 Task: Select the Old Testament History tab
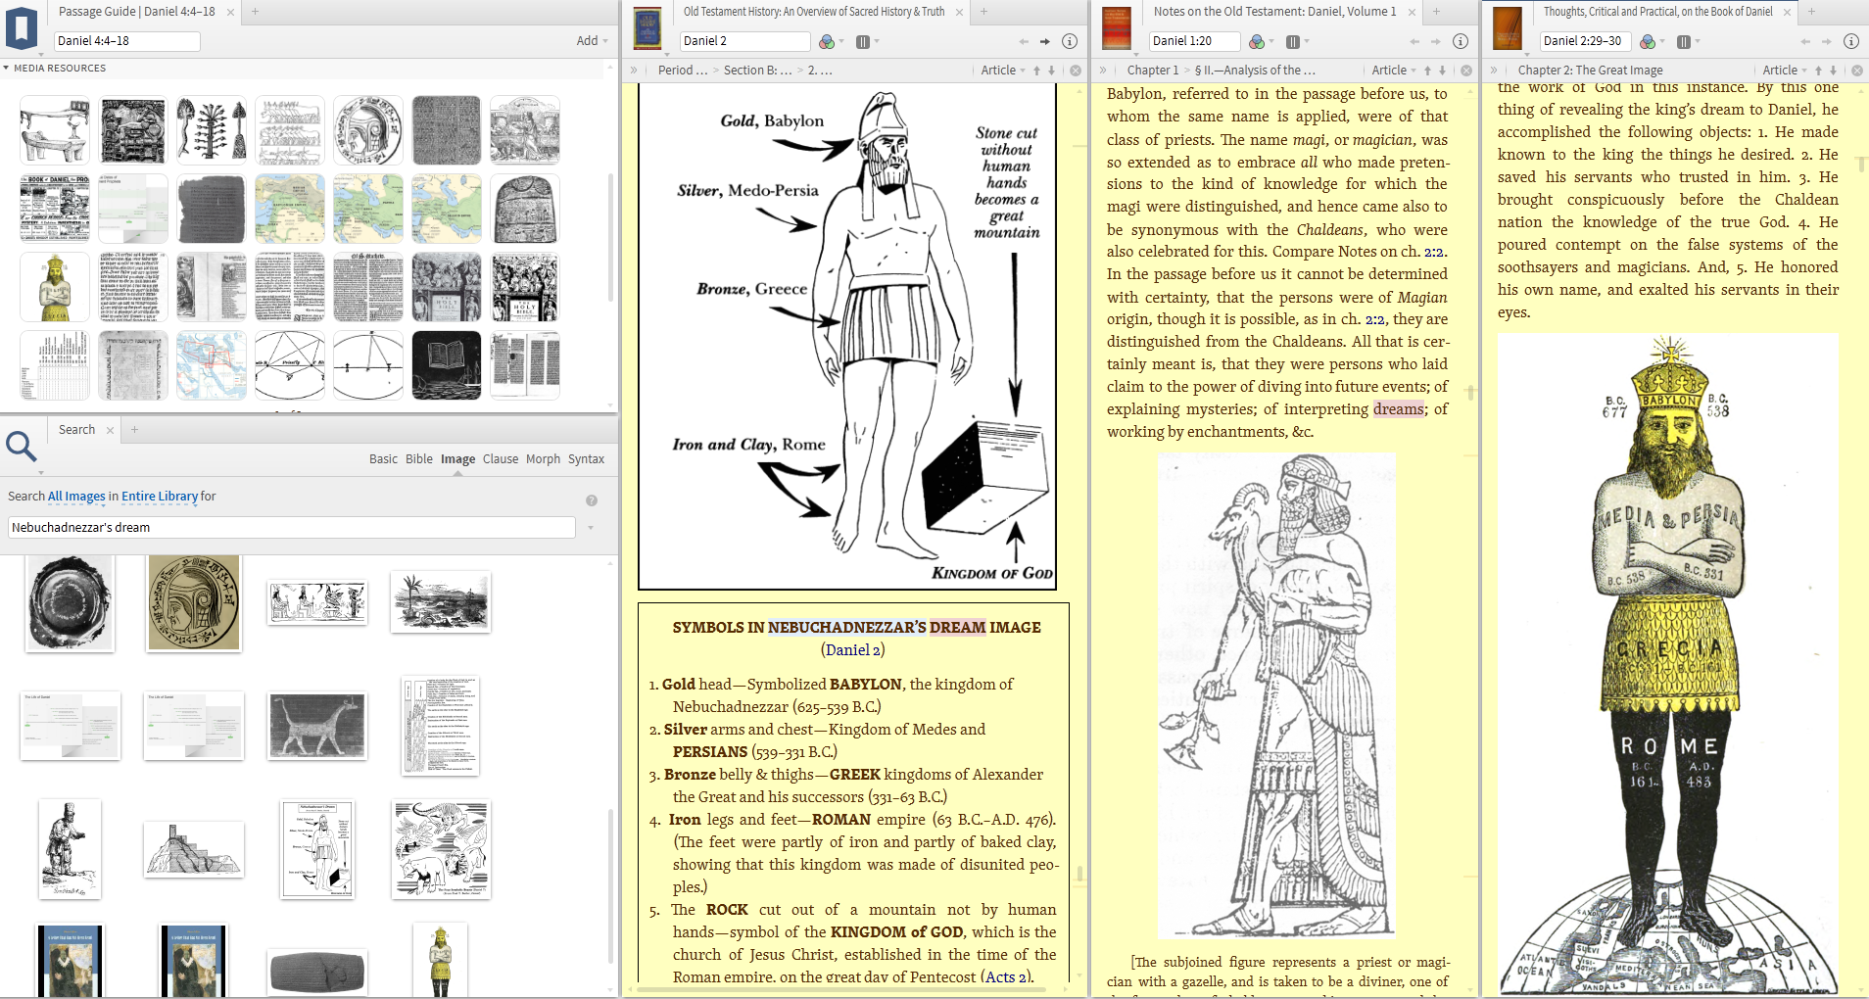(x=814, y=12)
